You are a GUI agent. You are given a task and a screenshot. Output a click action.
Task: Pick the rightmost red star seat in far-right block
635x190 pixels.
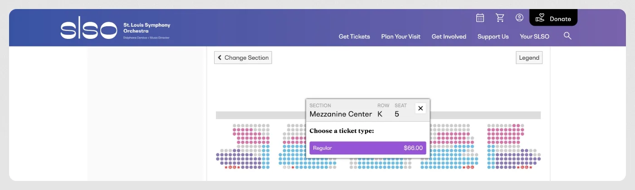click(x=531, y=167)
